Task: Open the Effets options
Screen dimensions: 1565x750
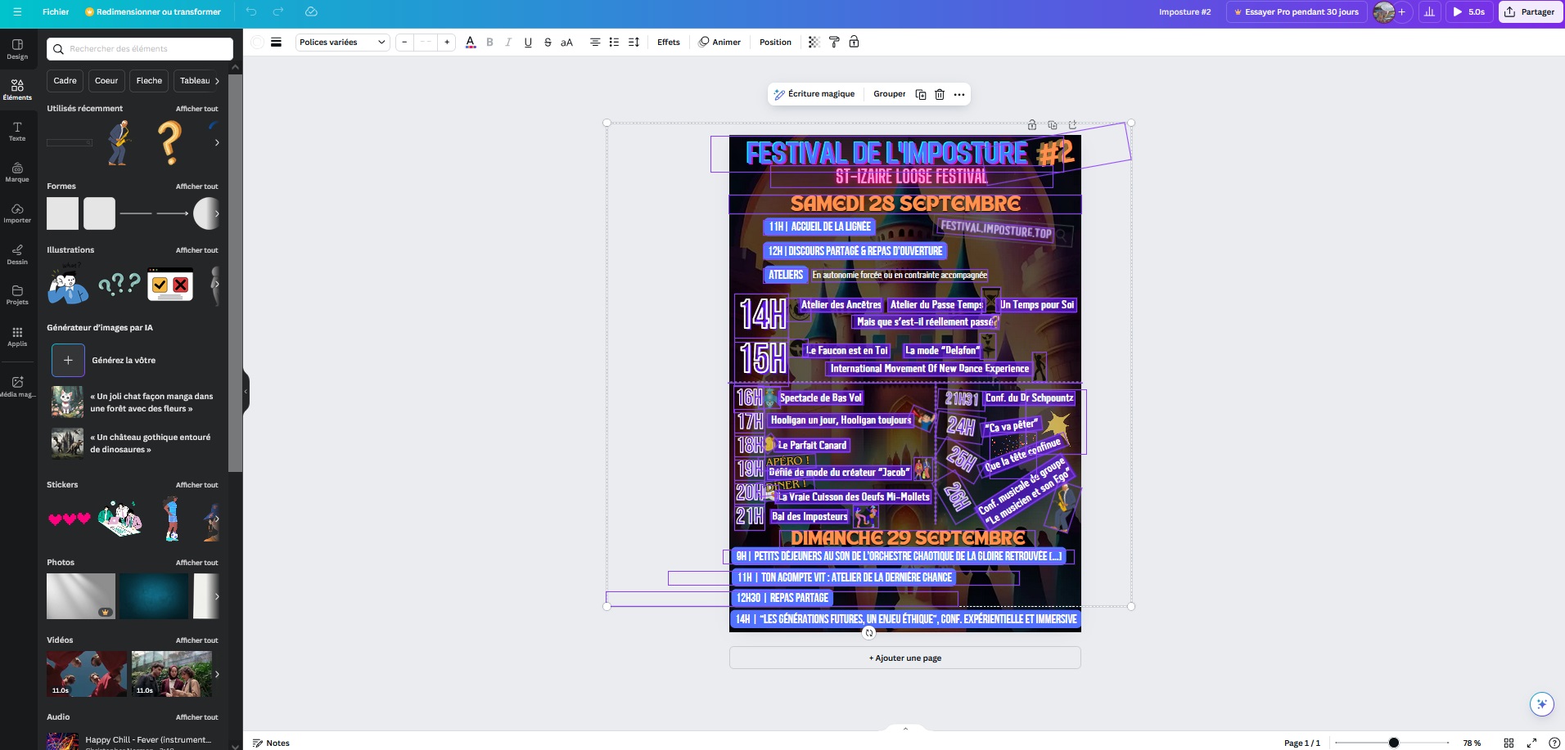Action: [x=668, y=43]
